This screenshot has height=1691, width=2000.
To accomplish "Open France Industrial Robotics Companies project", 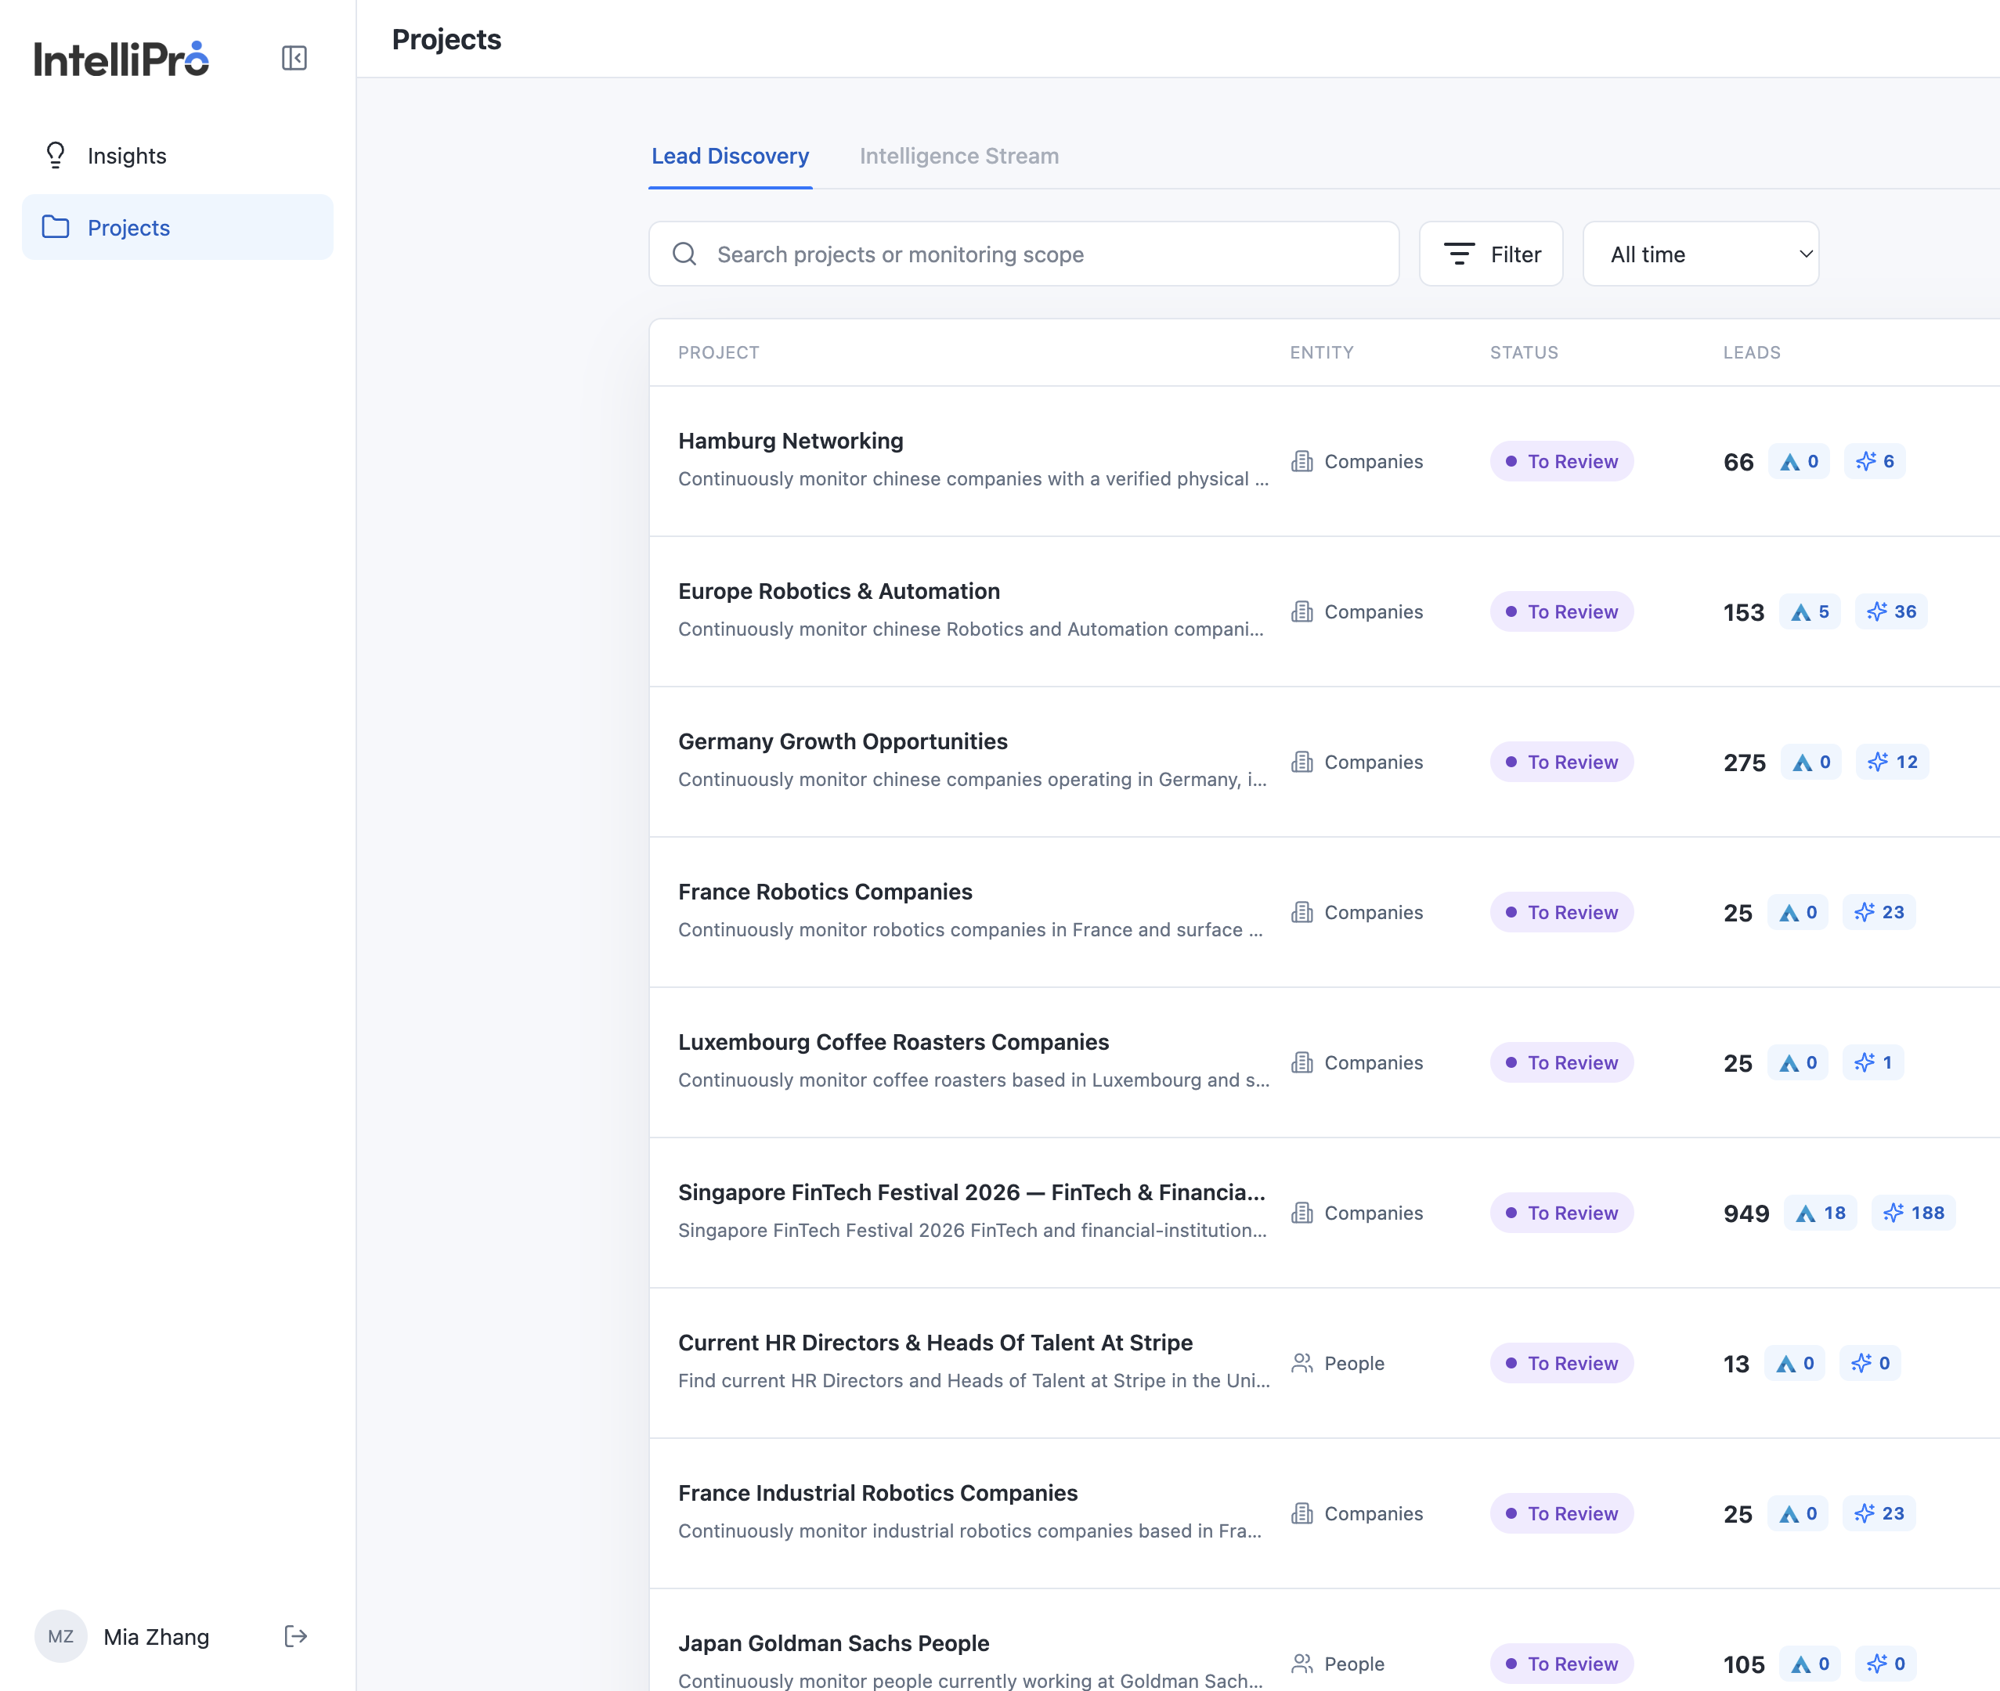I will pos(877,1494).
